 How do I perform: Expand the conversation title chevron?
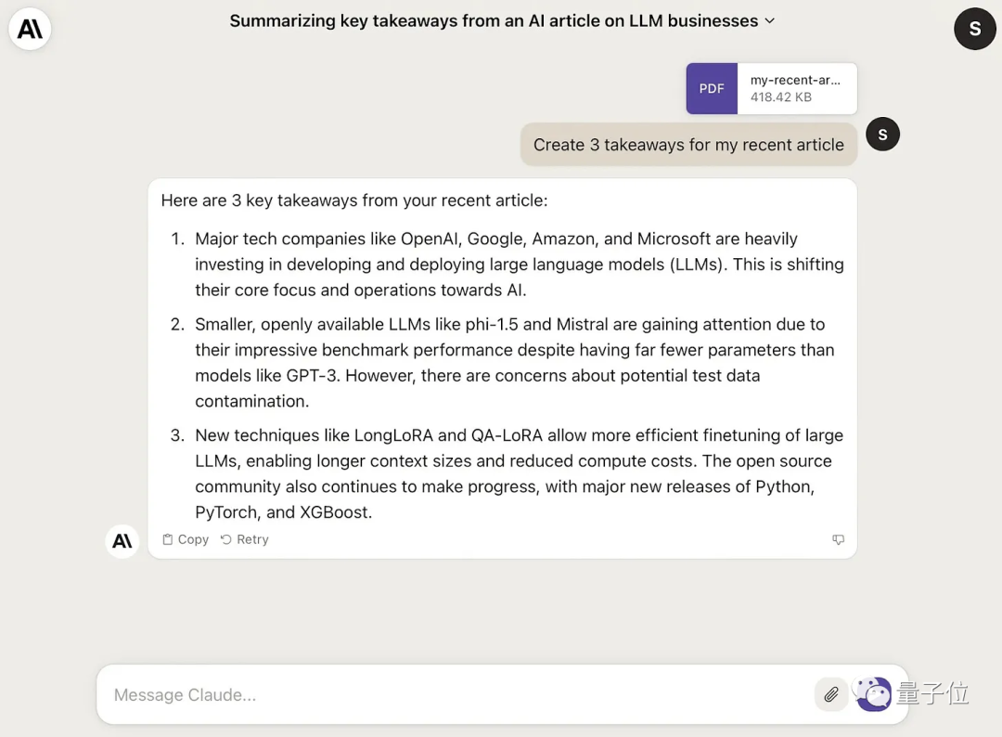pyautogui.click(x=770, y=21)
